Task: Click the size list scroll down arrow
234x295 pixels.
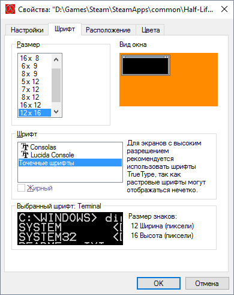Action: [56, 112]
